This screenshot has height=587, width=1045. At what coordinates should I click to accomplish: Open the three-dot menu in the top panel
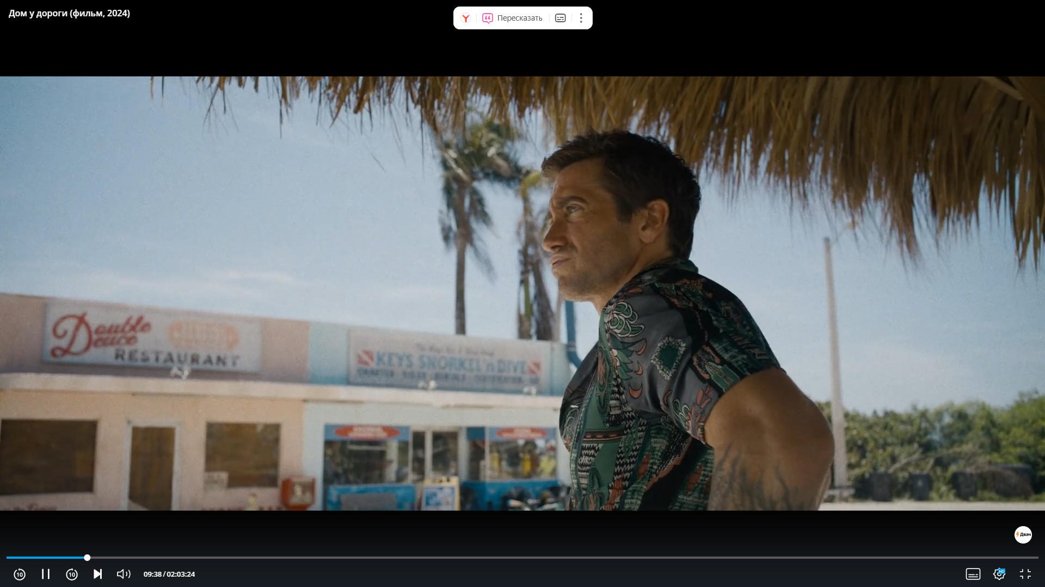(581, 18)
